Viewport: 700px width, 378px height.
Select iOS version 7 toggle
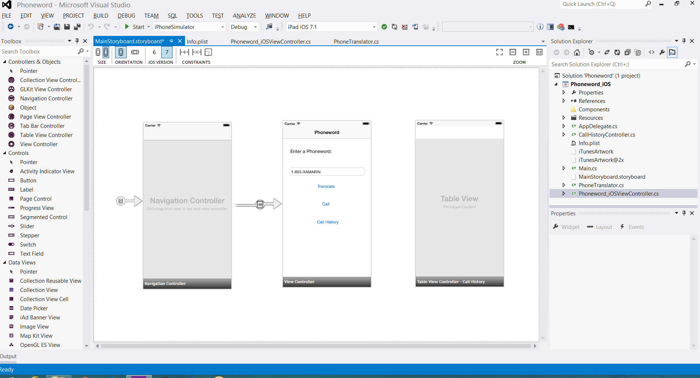click(x=167, y=52)
